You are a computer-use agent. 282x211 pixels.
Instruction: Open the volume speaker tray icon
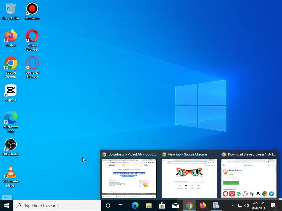click(x=246, y=206)
